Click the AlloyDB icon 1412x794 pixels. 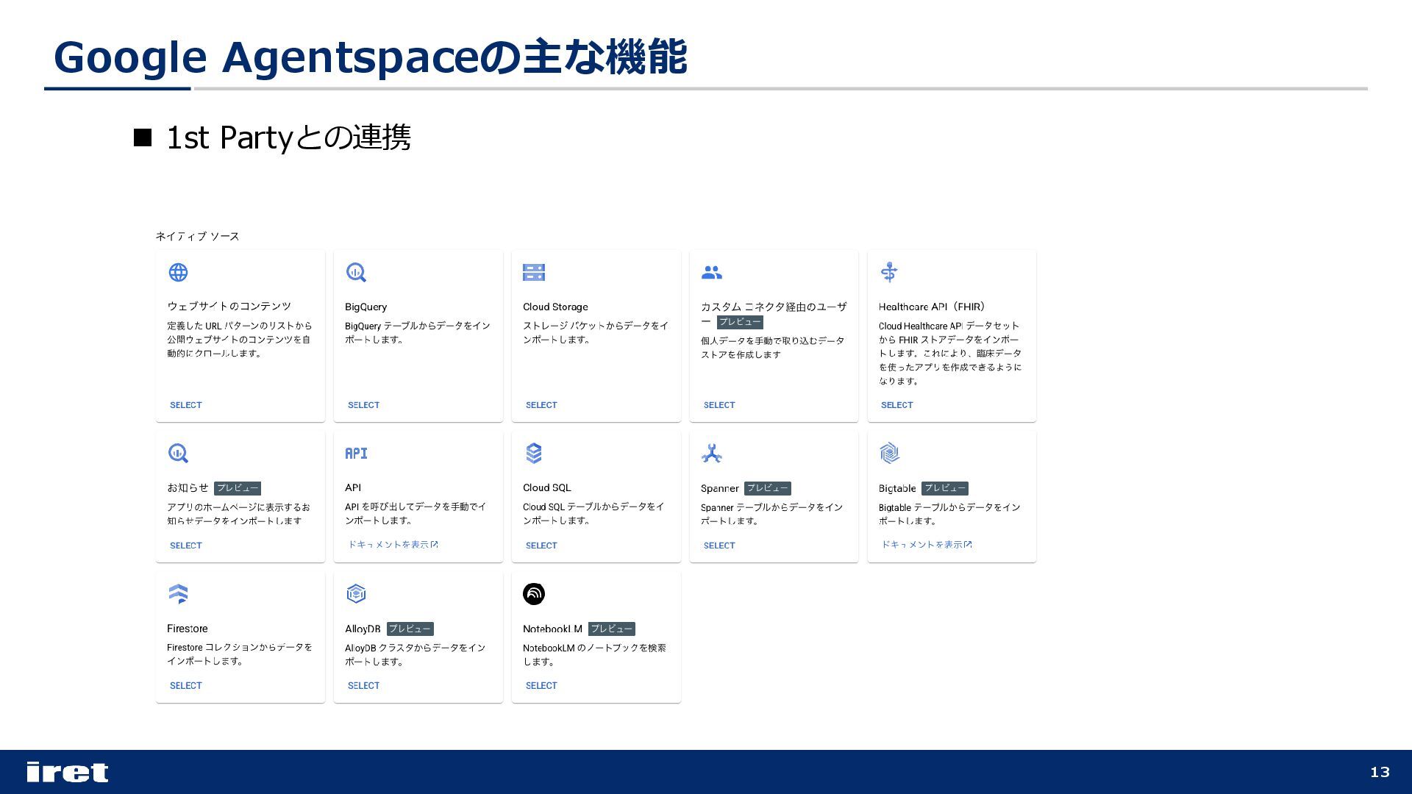point(356,593)
